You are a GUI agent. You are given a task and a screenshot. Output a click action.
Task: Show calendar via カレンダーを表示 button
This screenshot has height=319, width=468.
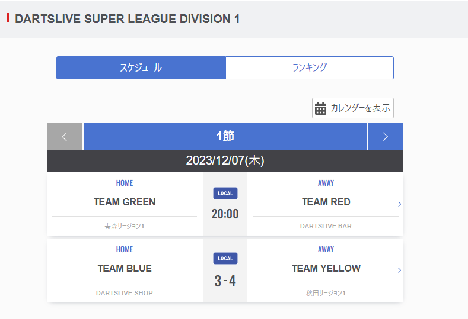[353, 108]
